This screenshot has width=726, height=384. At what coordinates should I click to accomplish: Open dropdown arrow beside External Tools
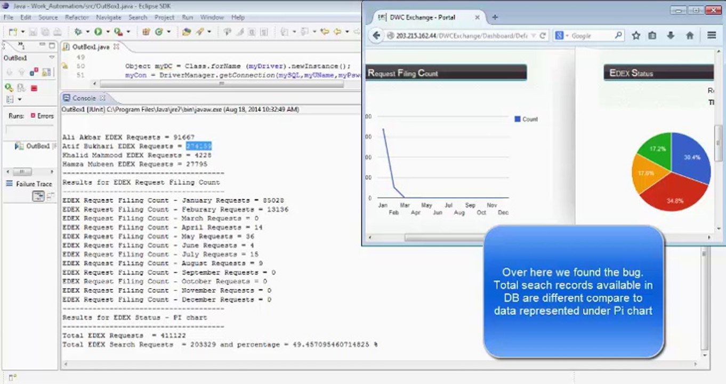click(128, 32)
